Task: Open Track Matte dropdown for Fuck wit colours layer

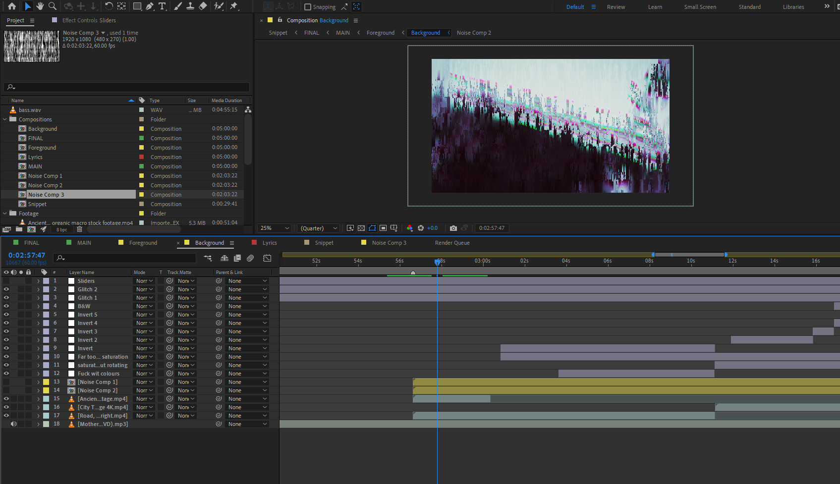Action: tap(187, 374)
